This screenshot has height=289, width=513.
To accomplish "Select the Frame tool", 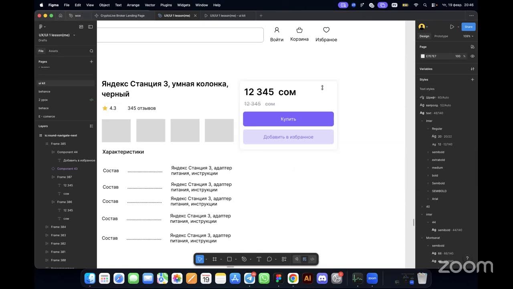I will [x=214, y=259].
